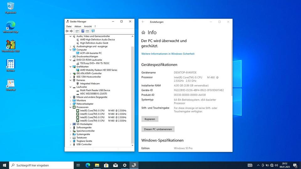Show hidden system tray icons
Screen dimensions: 301x169
(258, 165)
